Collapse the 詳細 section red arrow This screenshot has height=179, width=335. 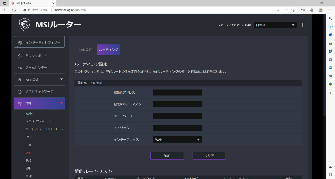click(x=62, y=103)
